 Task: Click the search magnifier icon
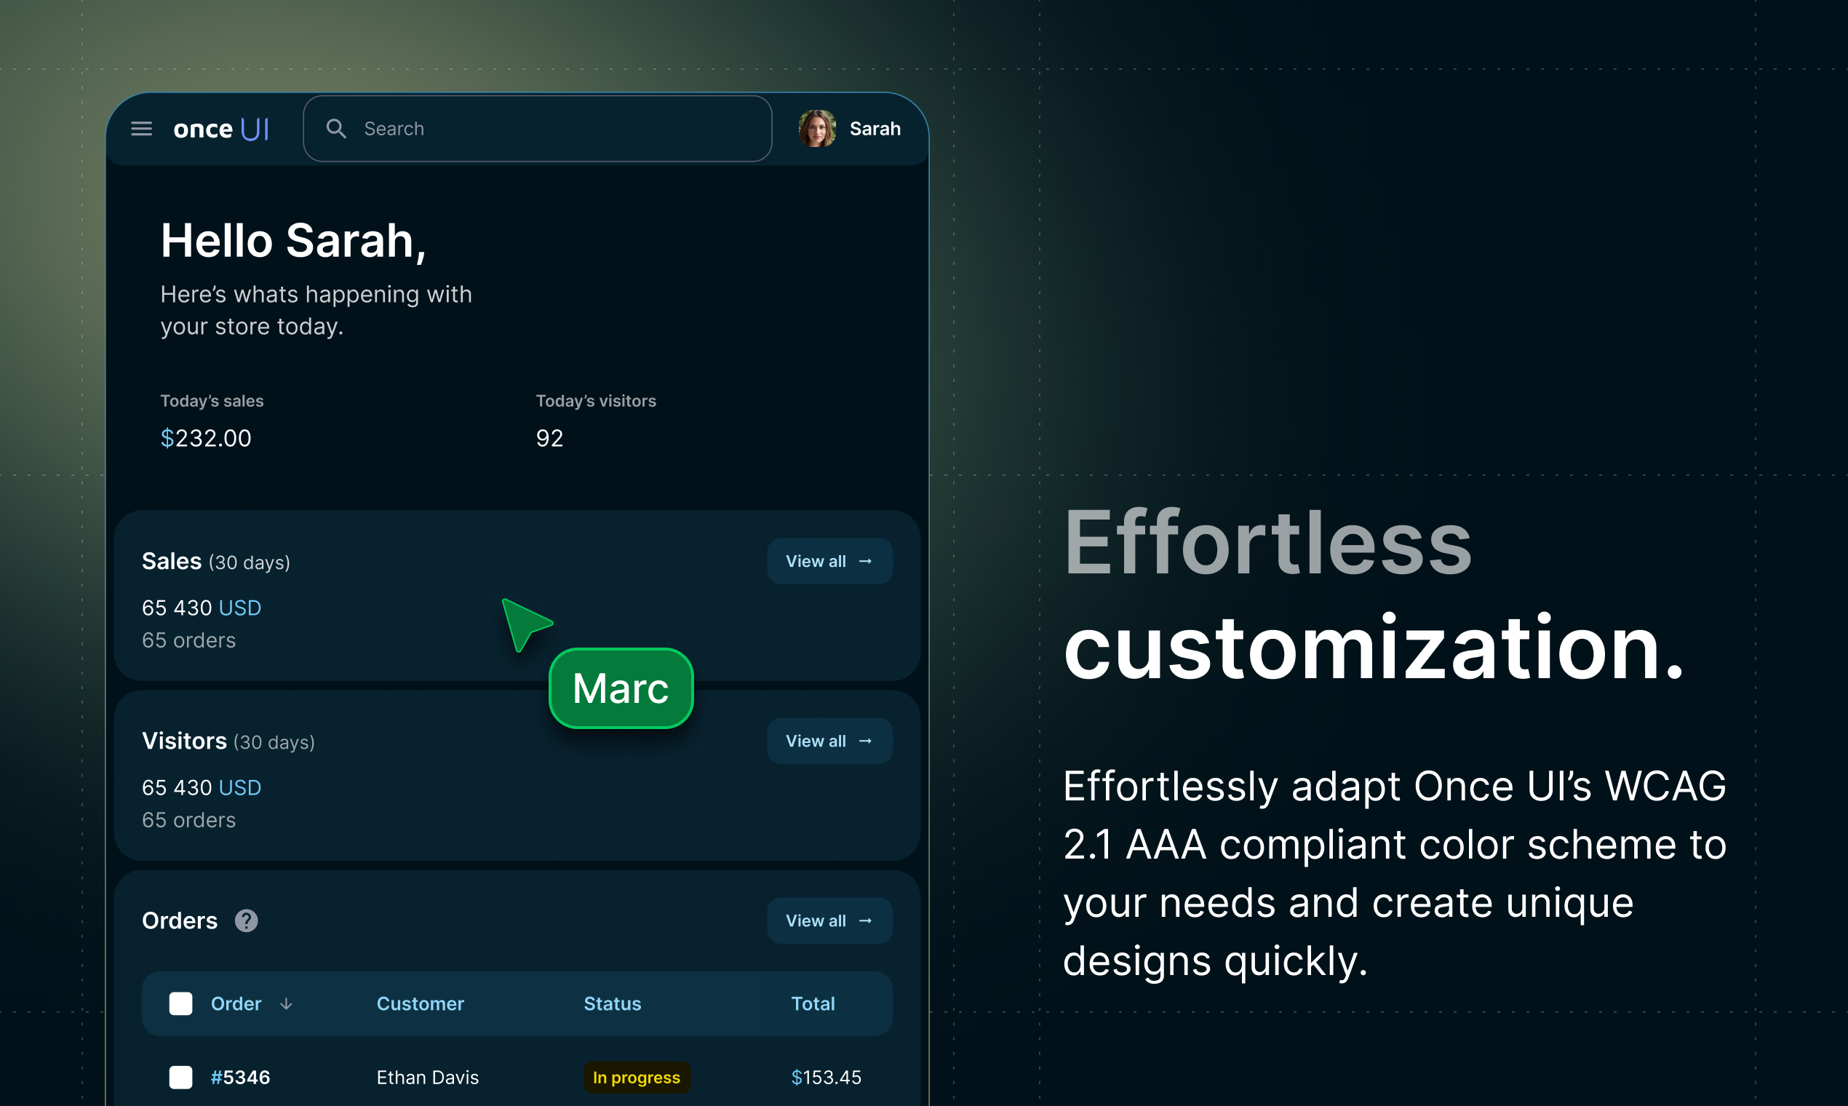(x=336, y=129)
